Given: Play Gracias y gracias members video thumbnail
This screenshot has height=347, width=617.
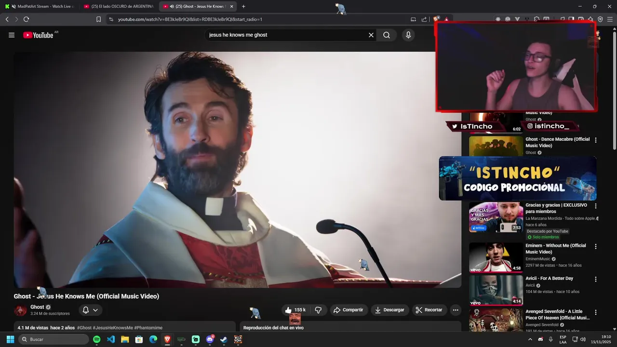Looking at the screenshot, I should [x=496, y=217].
